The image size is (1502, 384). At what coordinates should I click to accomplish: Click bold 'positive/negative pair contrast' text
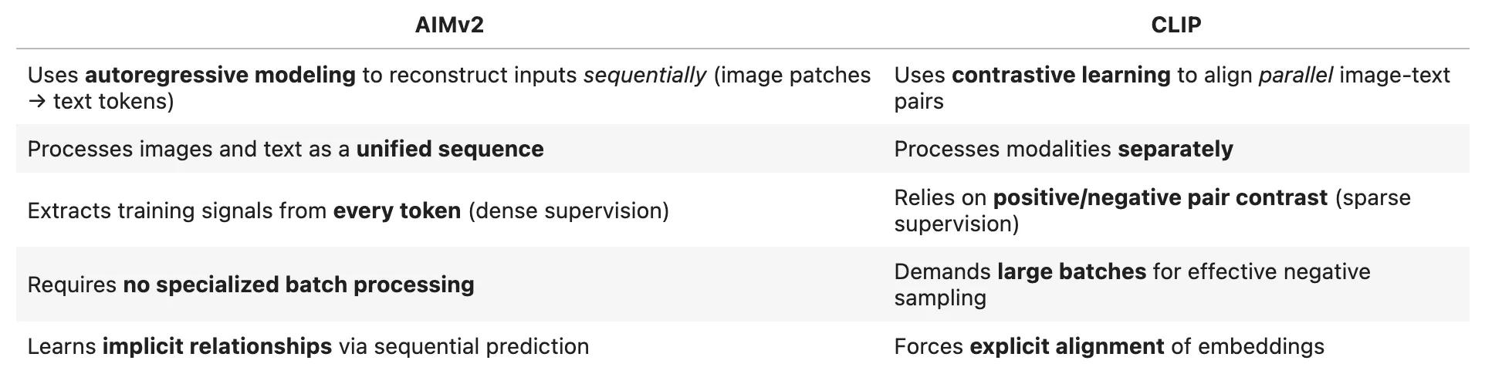click(1160, 198)
